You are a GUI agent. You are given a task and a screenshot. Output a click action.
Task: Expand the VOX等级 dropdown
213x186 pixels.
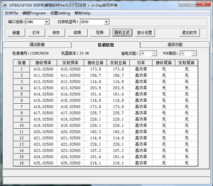tap(194, 54)
